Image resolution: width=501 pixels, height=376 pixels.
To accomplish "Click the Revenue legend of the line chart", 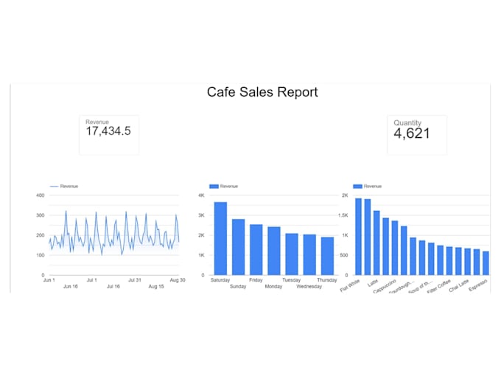I will pos(64,186).
